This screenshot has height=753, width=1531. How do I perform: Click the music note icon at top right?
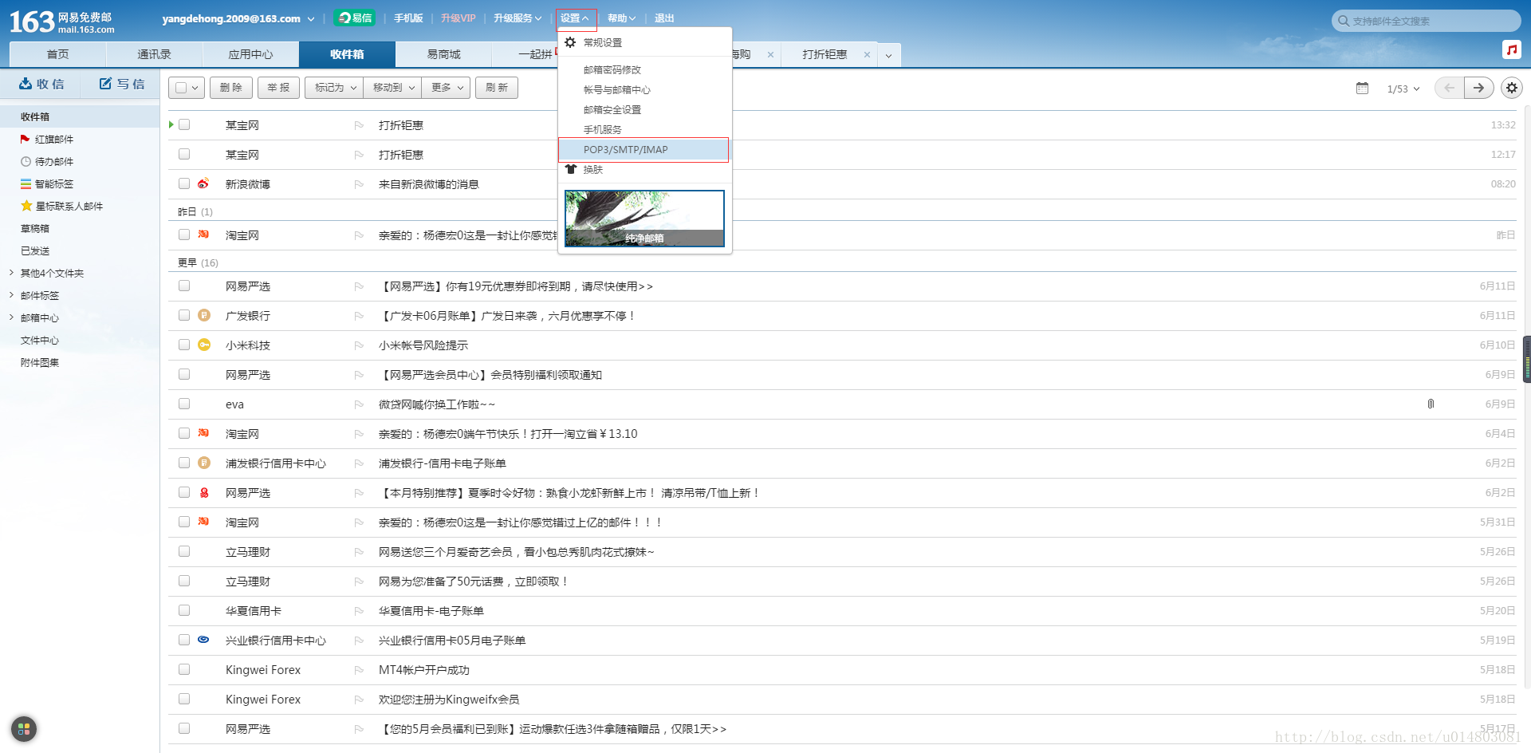[1511, 49]
